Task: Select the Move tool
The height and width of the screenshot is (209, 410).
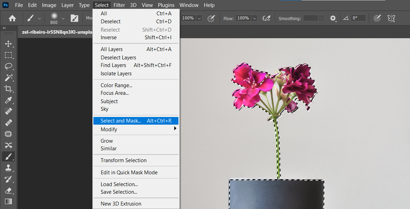Action: tap(8, 44)
